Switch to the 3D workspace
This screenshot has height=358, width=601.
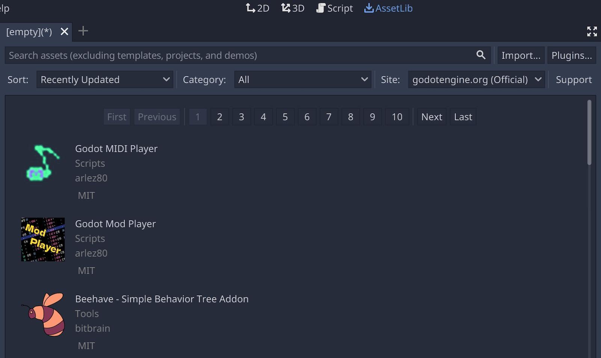293,8
